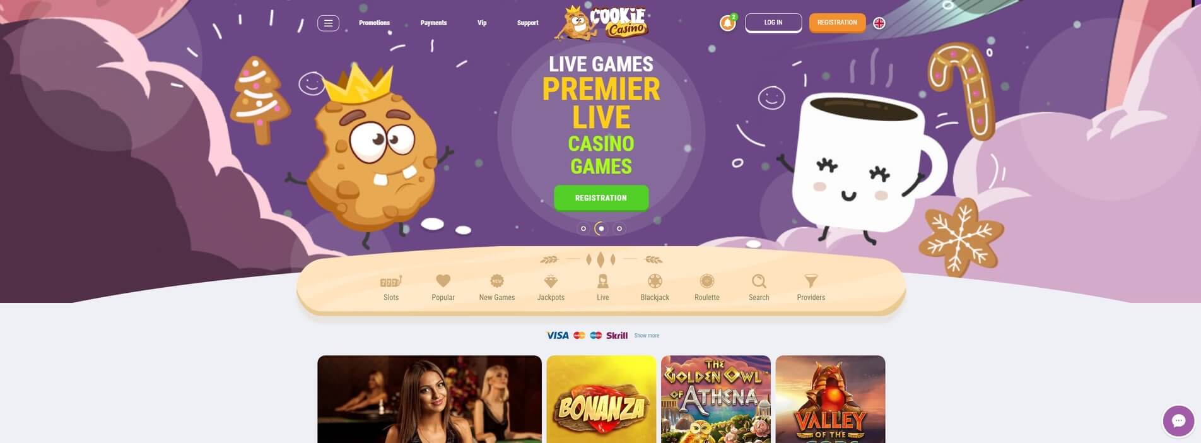Switch to the third banner slide dot

[619, 228]
